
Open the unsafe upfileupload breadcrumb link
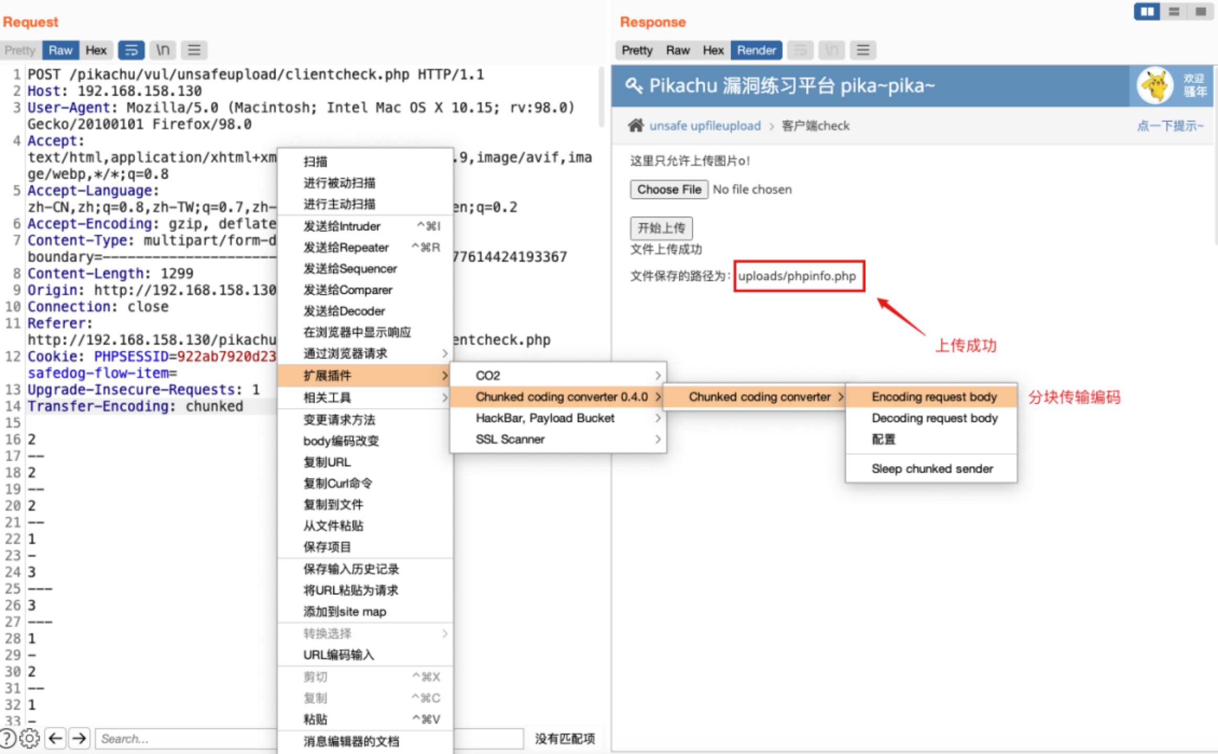pos(705,126)
